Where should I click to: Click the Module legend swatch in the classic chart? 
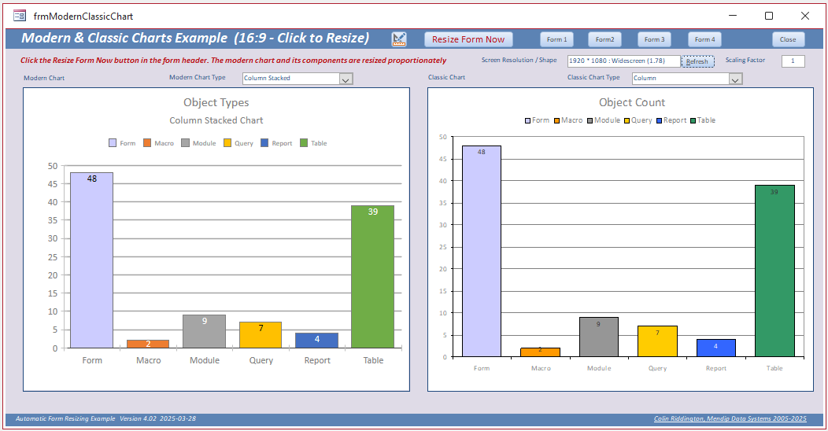590,121
